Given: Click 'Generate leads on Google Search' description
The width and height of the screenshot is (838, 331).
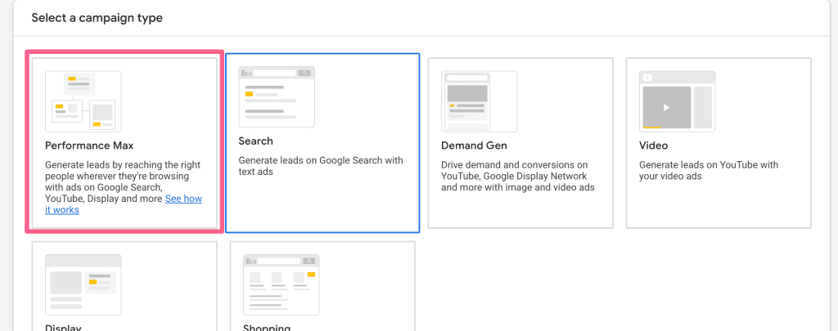Looking at the screenshot, I should 321,166.
